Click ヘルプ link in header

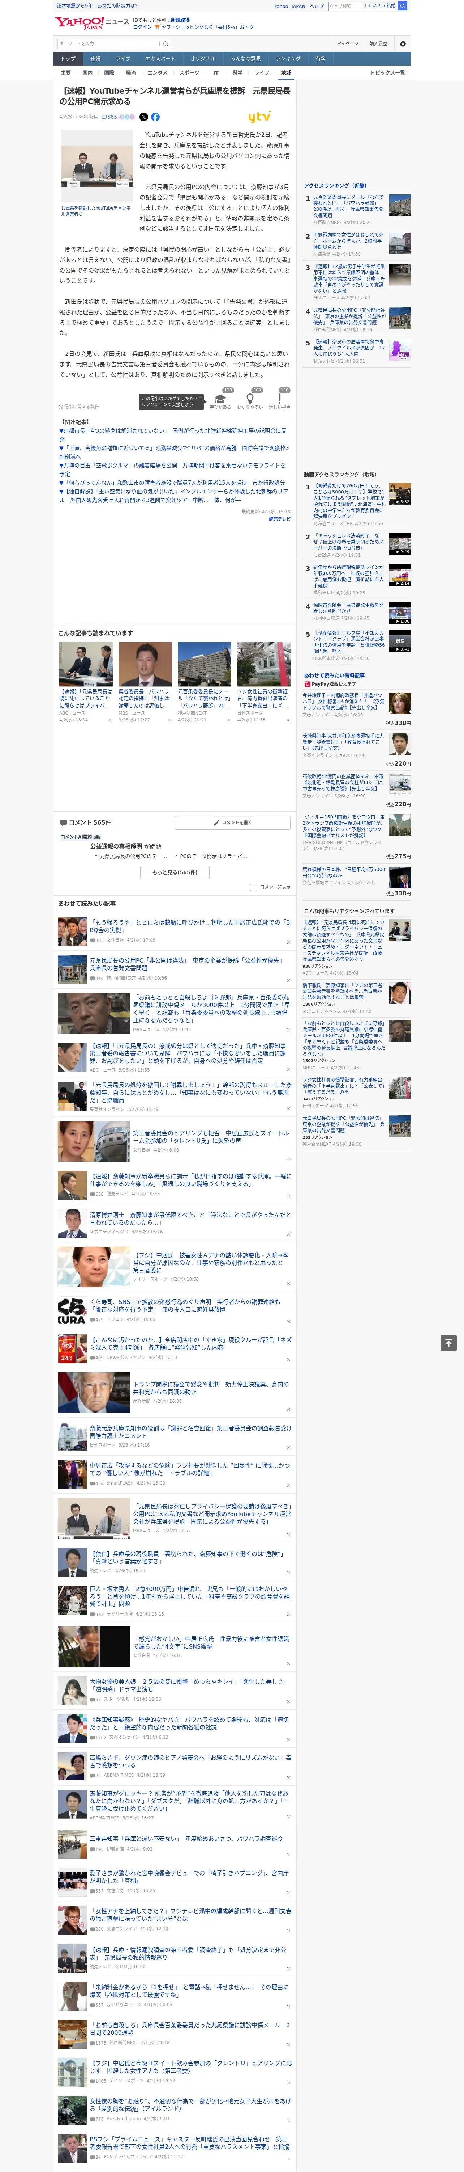[x=317, y=6]
